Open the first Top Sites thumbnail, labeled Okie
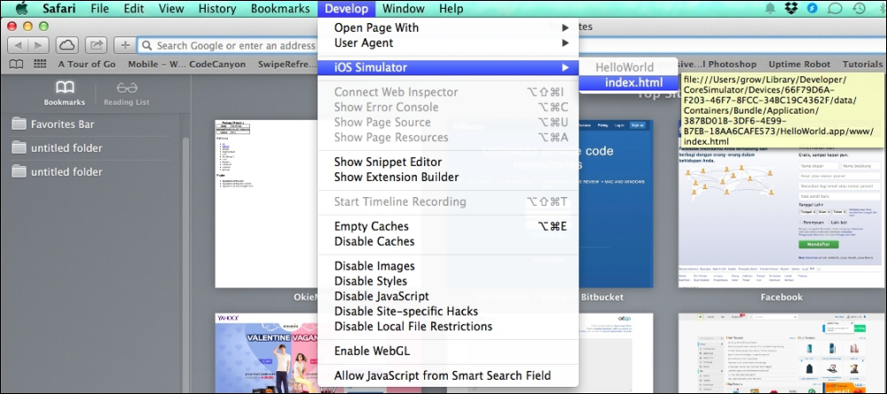 pyautogui.click(x=266, y=204)
